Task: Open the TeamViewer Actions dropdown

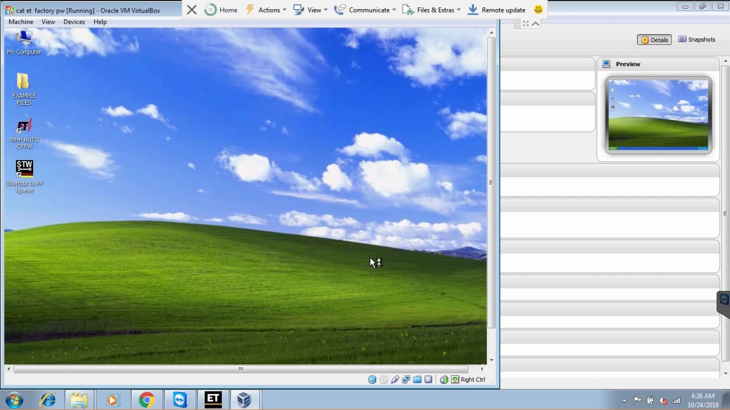Action: 266,10
